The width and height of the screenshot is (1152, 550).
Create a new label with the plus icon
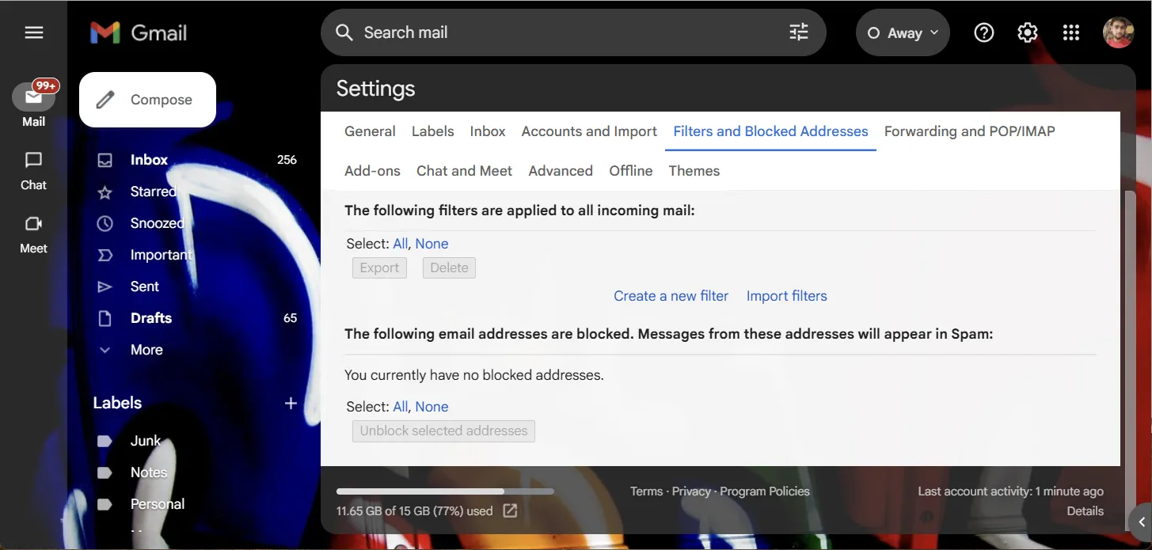point(290,403)
